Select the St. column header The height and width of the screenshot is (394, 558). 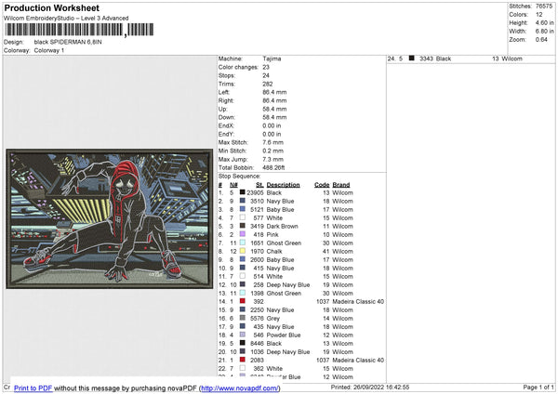point(259,185)
